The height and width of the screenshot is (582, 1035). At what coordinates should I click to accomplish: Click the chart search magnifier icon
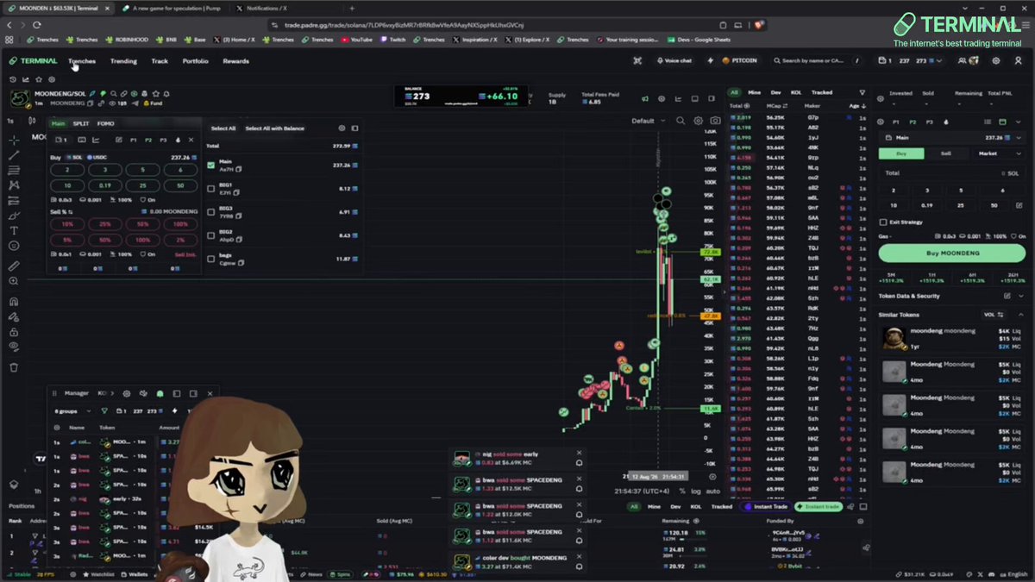681,122
